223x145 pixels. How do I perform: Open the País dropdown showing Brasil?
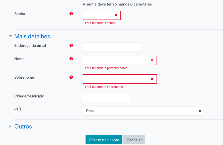(x=143, y=111)
